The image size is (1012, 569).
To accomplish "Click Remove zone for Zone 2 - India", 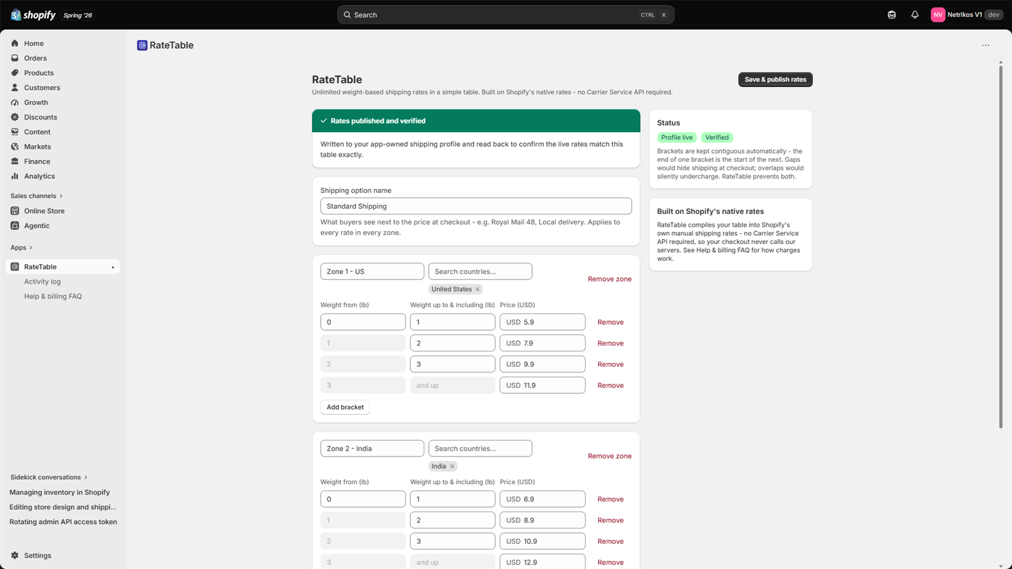I will (x=610, y=456).
